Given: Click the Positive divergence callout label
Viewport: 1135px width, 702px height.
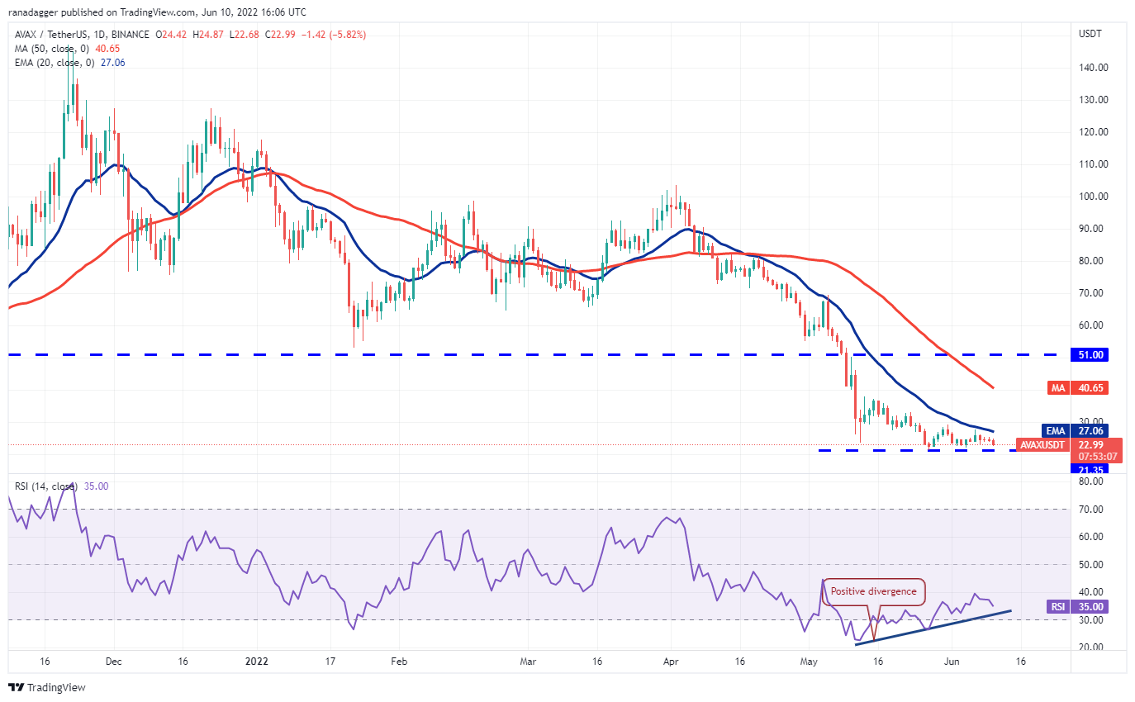Looking at the screenshot, I should (x=873, y=591).
